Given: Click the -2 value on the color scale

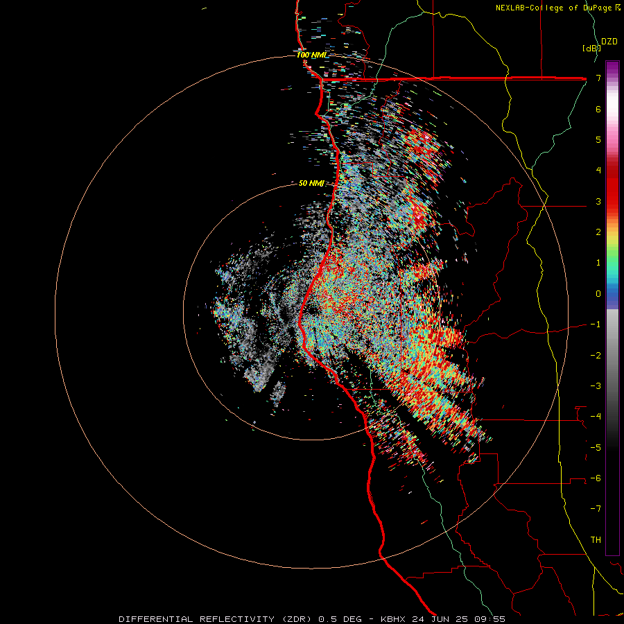Looking at the screenshot, I should coord(596,356).
